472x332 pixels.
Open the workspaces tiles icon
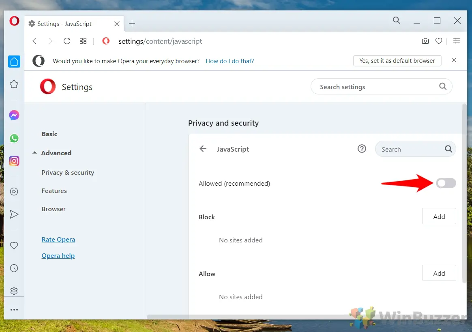pos(83,41)
